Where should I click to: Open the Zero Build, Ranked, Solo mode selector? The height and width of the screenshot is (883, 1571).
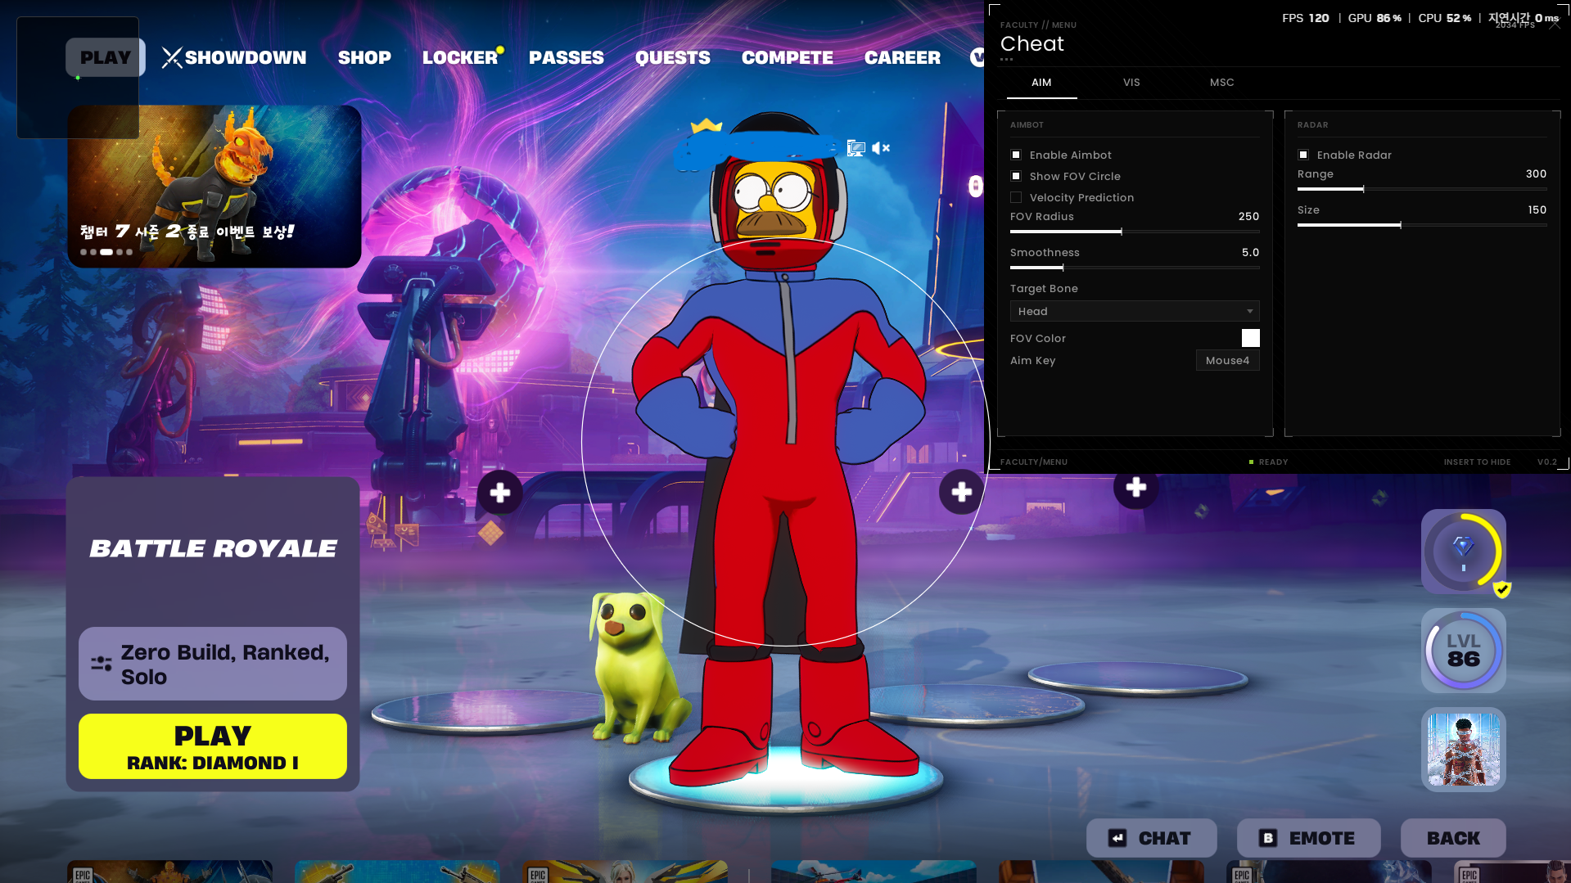[213, 664]
